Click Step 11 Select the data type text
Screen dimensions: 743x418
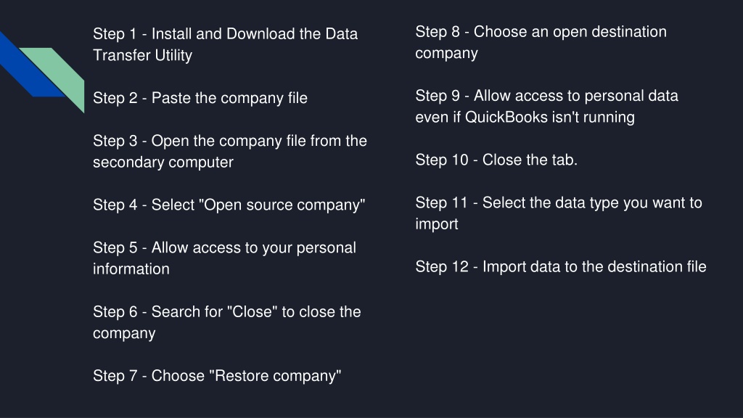click(x=559, y=213)
